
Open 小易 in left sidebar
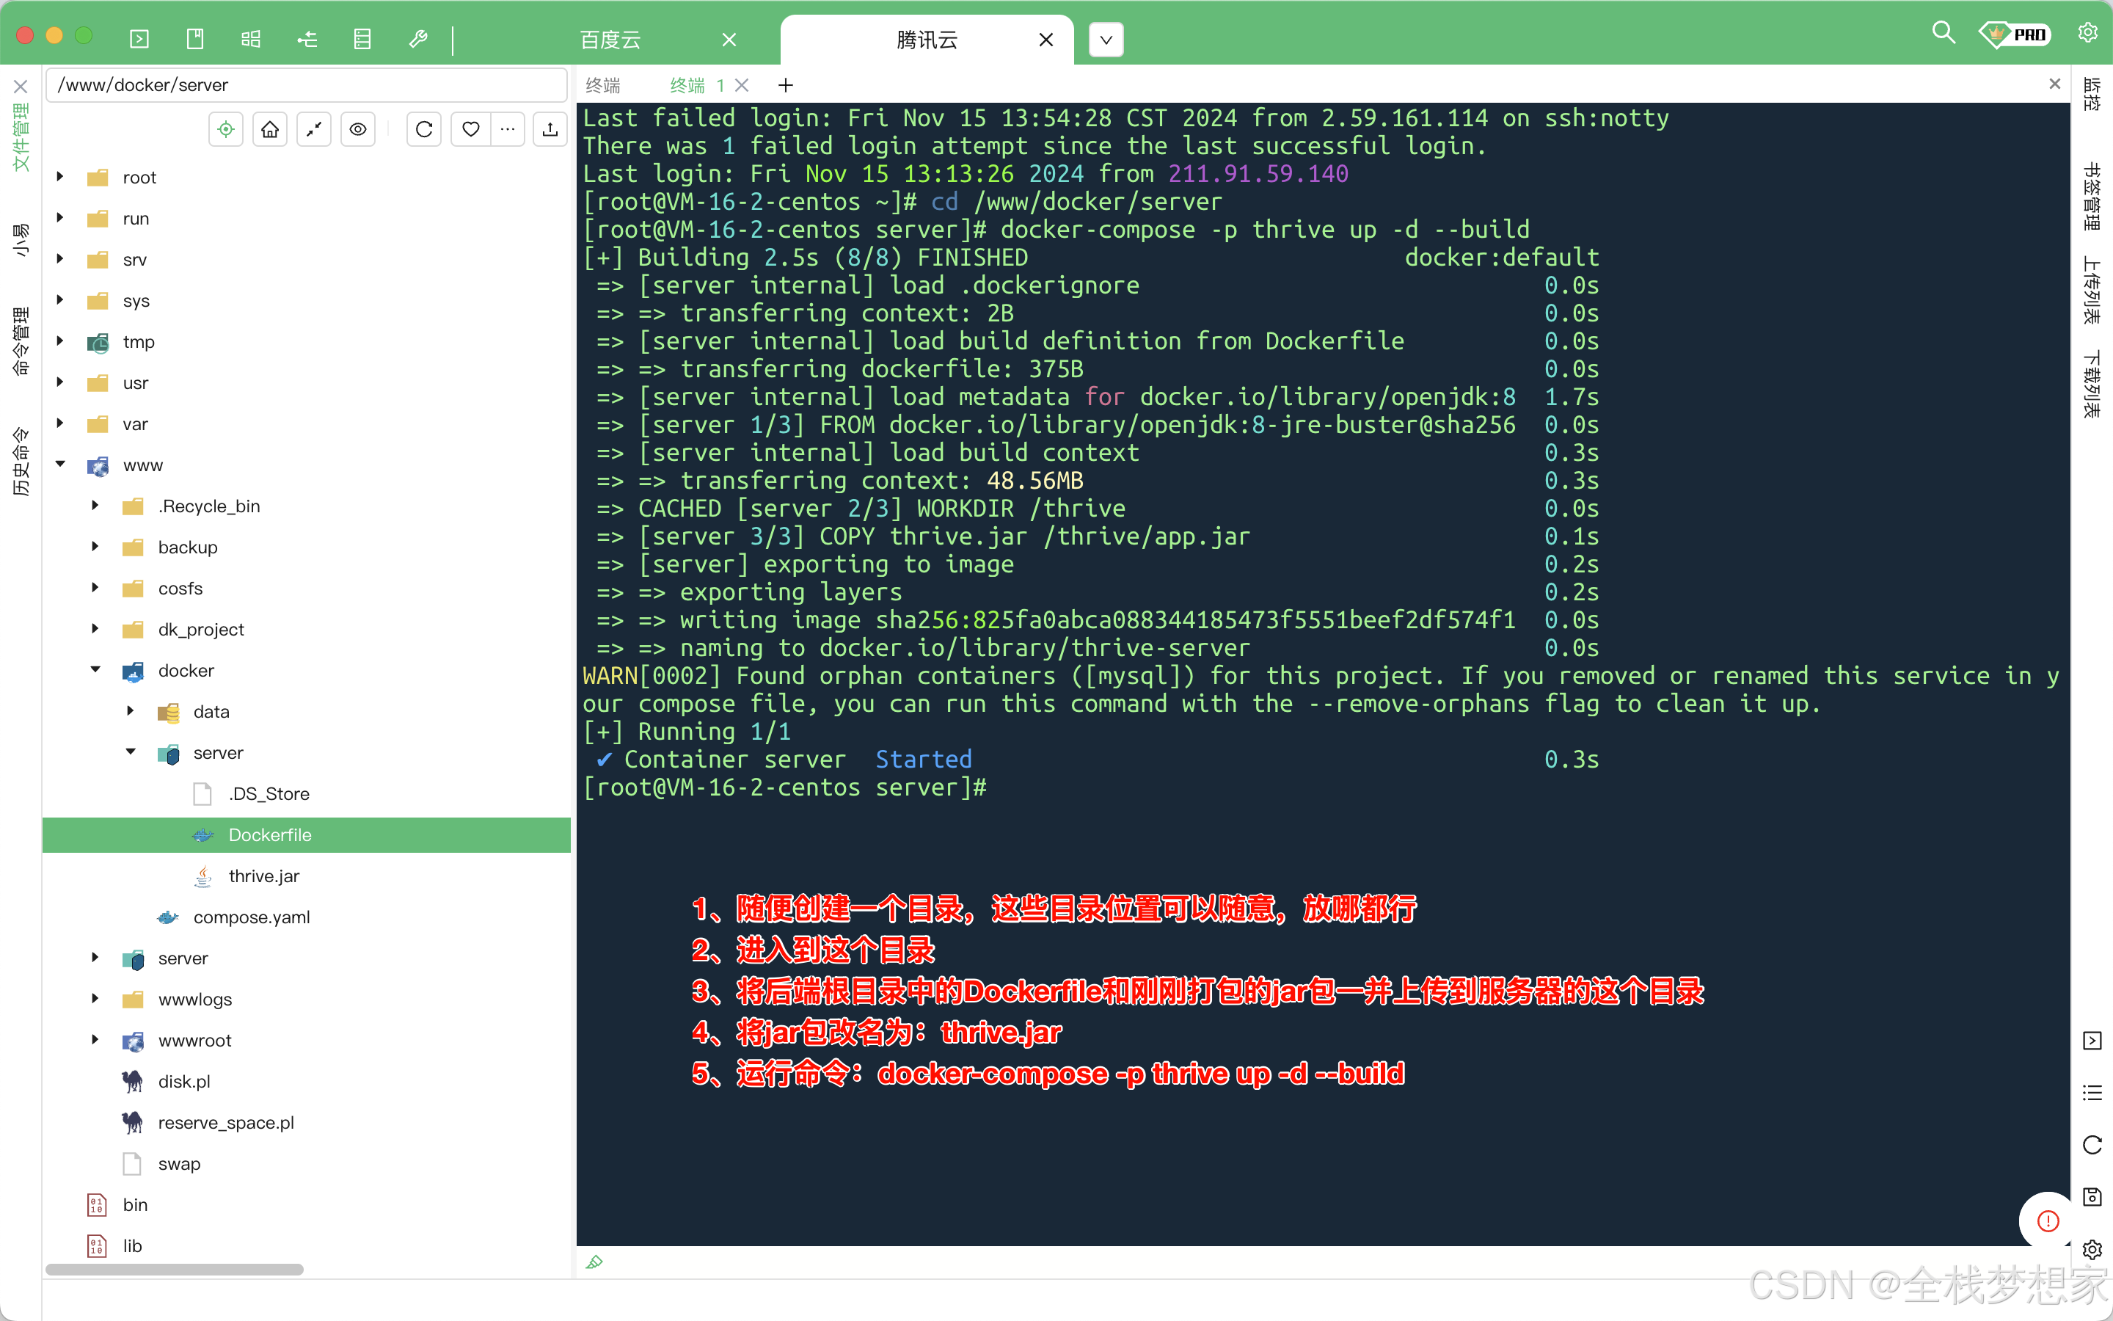pos(21,239)
